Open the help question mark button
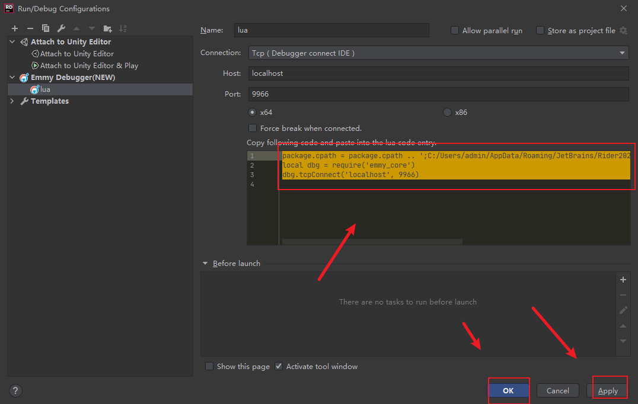Viewport: 638px width, 404px height. tap(15, 390)
